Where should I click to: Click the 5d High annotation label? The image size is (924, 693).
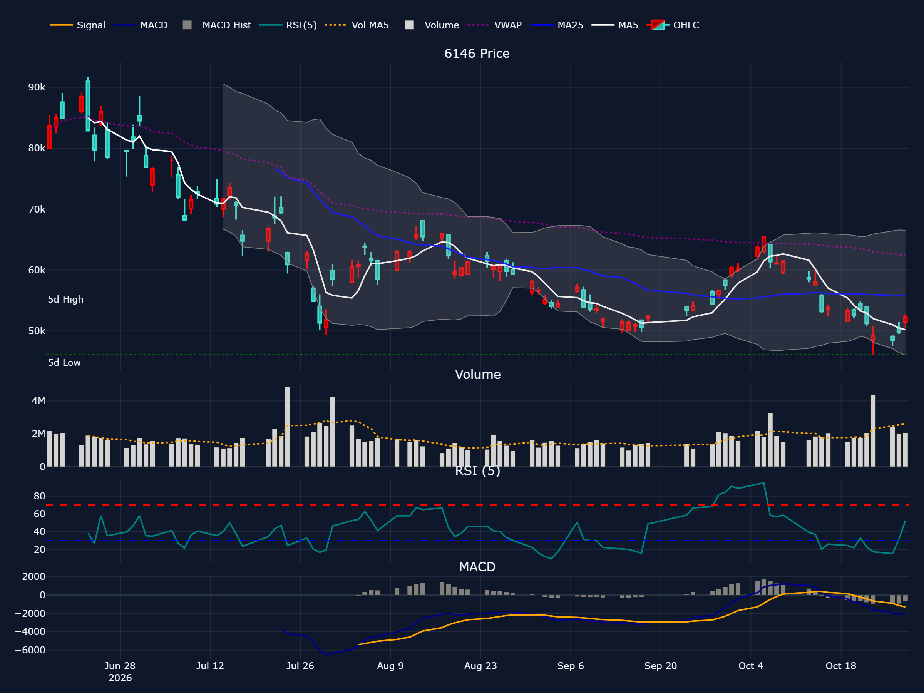pyautogui.click(x=65, y=300)
